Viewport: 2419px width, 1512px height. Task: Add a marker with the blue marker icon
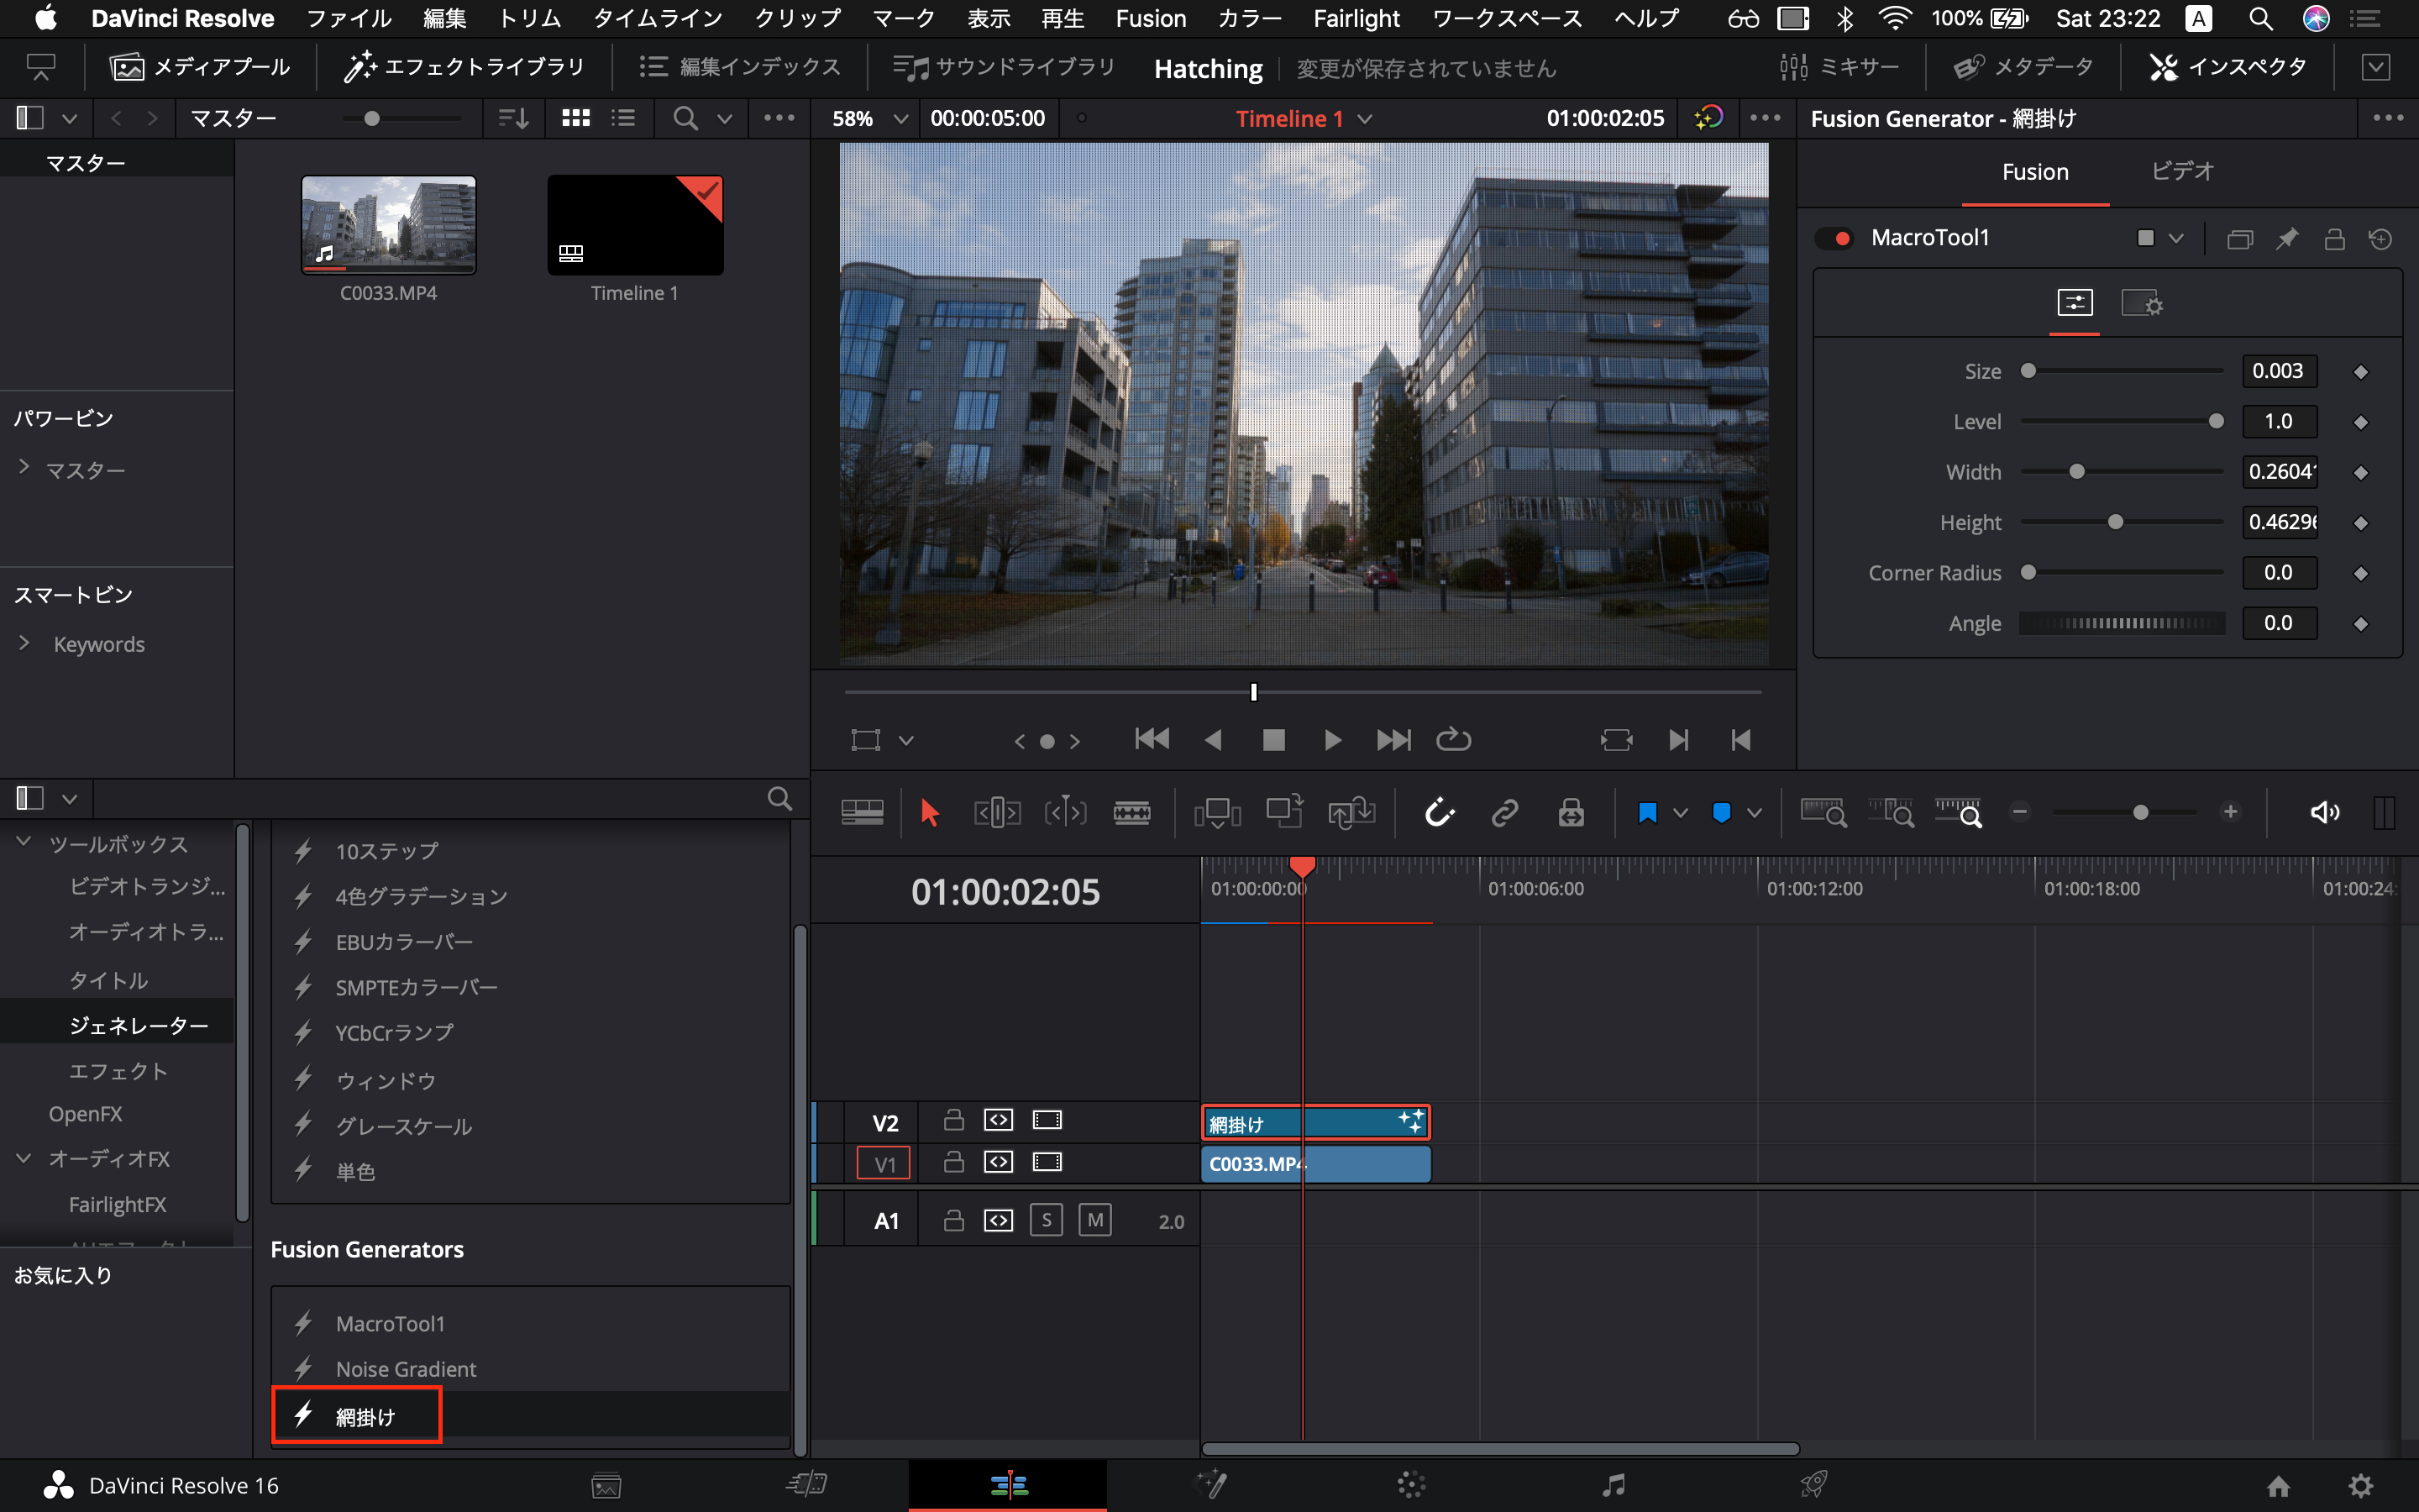(1721, 813)
